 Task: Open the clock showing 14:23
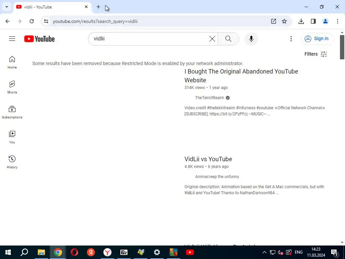click(316, 252)
